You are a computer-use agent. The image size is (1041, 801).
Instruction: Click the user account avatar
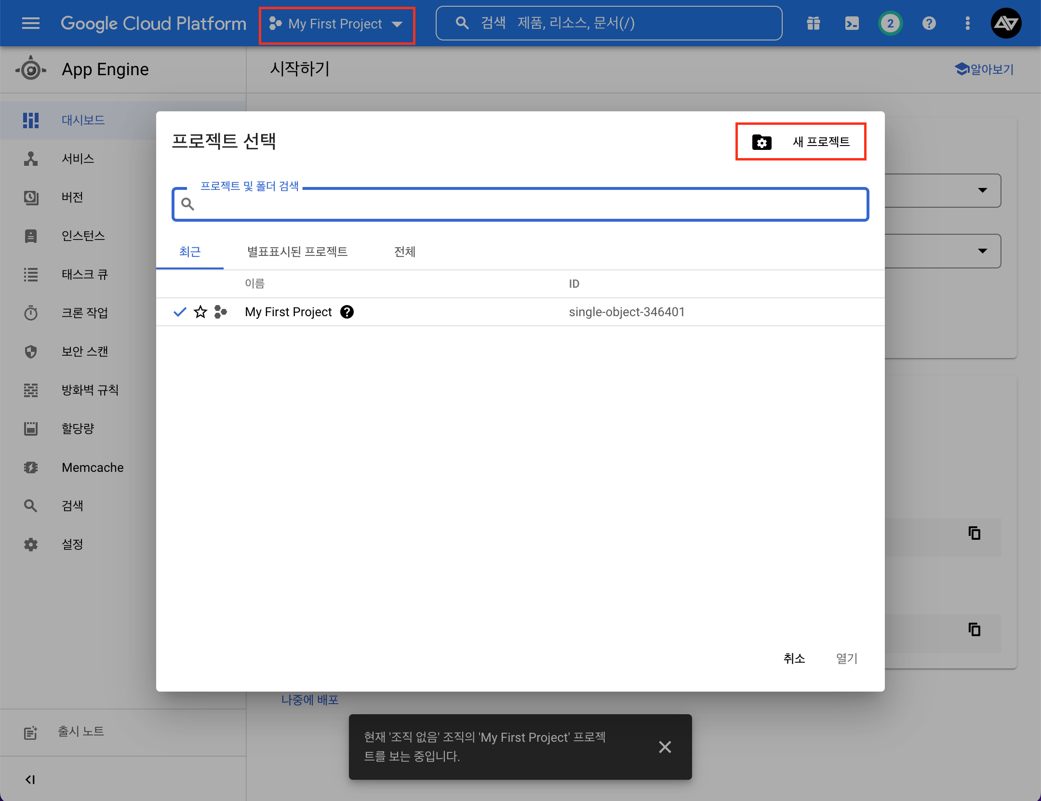[1006, 23]
